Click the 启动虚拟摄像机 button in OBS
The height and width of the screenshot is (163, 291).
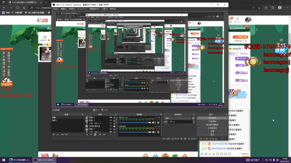pyautogui.click(x=212, y=125)
